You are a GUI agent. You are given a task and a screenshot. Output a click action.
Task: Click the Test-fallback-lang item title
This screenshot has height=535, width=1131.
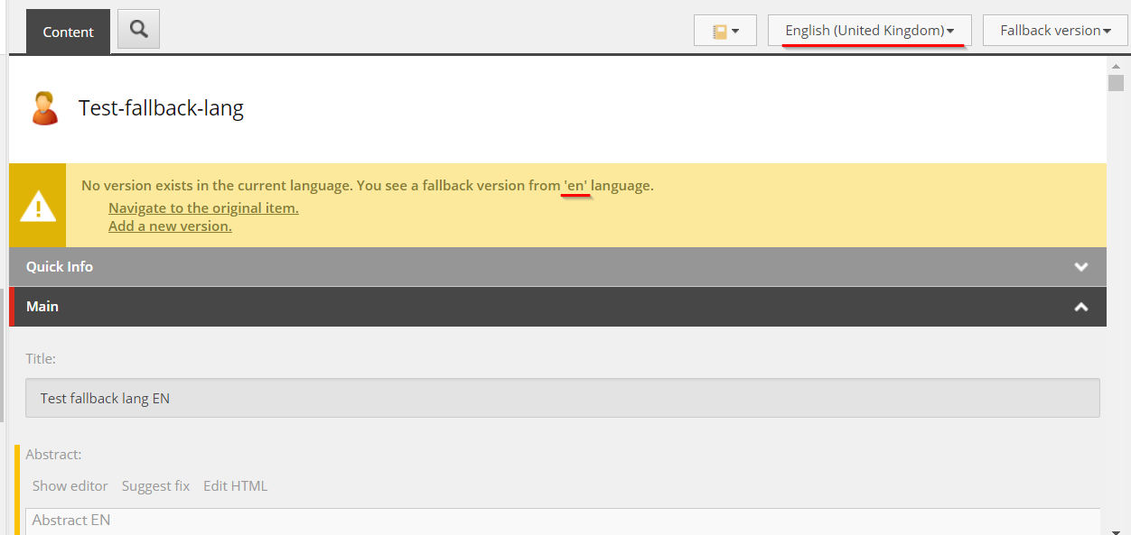click(x=161, y=108)
